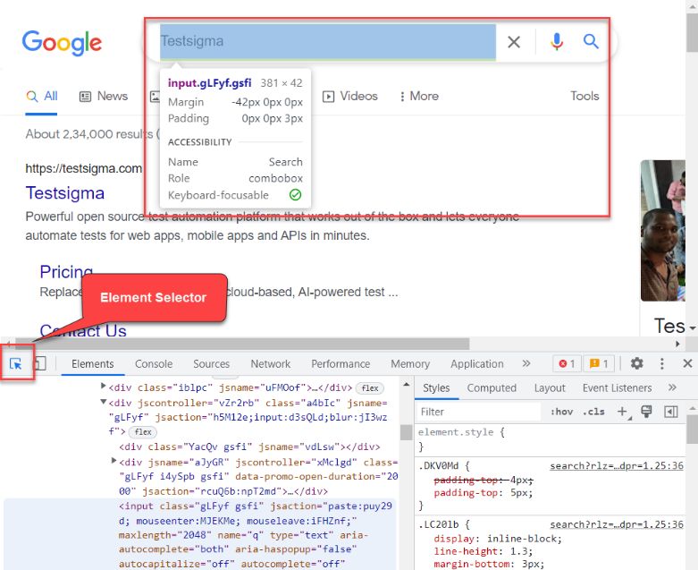
Task: Switch to the Performance panel
Action: coord(341,364)
